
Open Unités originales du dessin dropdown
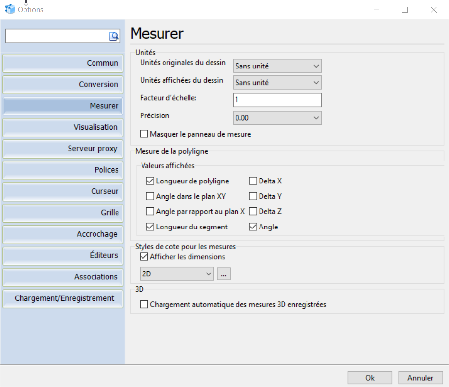point(277,66)
